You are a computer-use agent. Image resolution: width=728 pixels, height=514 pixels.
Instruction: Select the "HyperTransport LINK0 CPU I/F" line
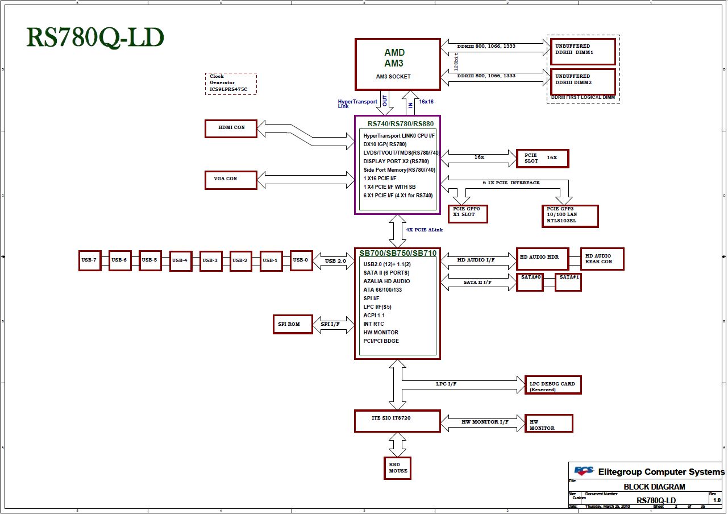tap(399, 136)
